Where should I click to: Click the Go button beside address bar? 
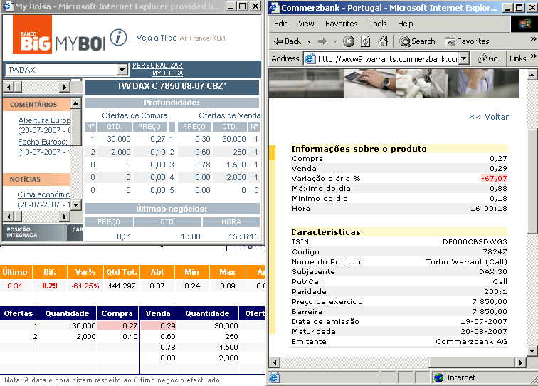(488, 58)
